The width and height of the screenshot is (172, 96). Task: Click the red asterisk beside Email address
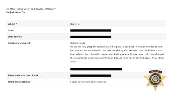pos(23,36)
